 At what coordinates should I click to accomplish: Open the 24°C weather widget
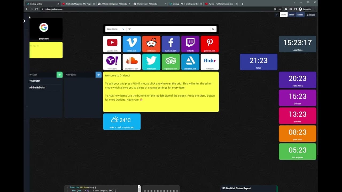coord(122,122)
